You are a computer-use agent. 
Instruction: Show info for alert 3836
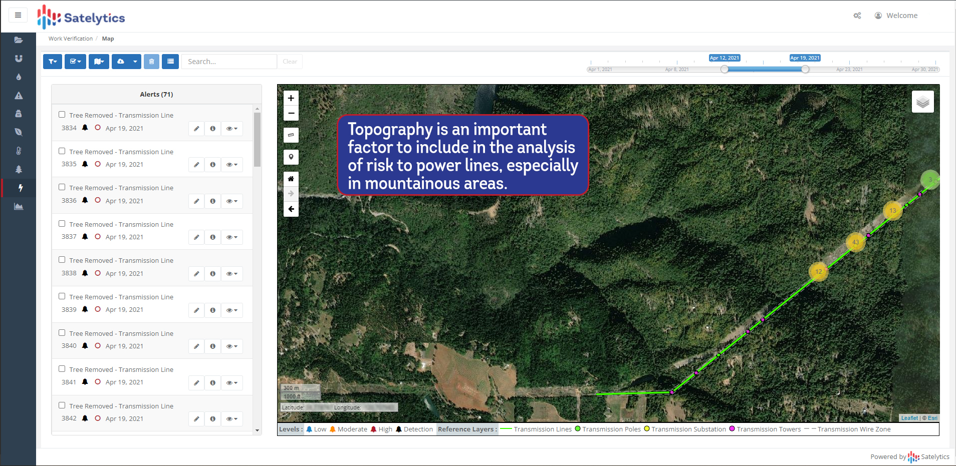click(212, 201)
